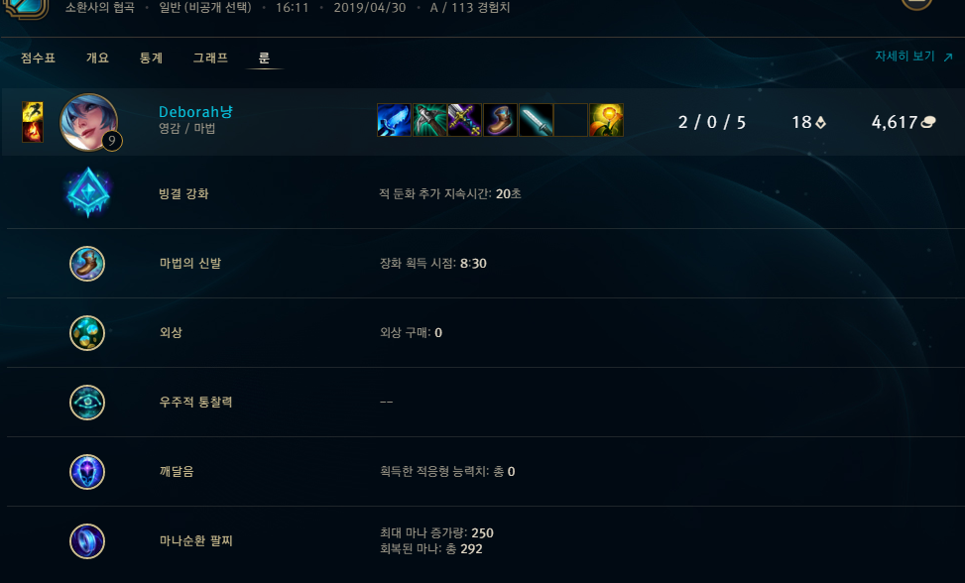Click the Deborah냥 summoner name
The width and height of the screenshot is (965, 583).
[195, 112]
